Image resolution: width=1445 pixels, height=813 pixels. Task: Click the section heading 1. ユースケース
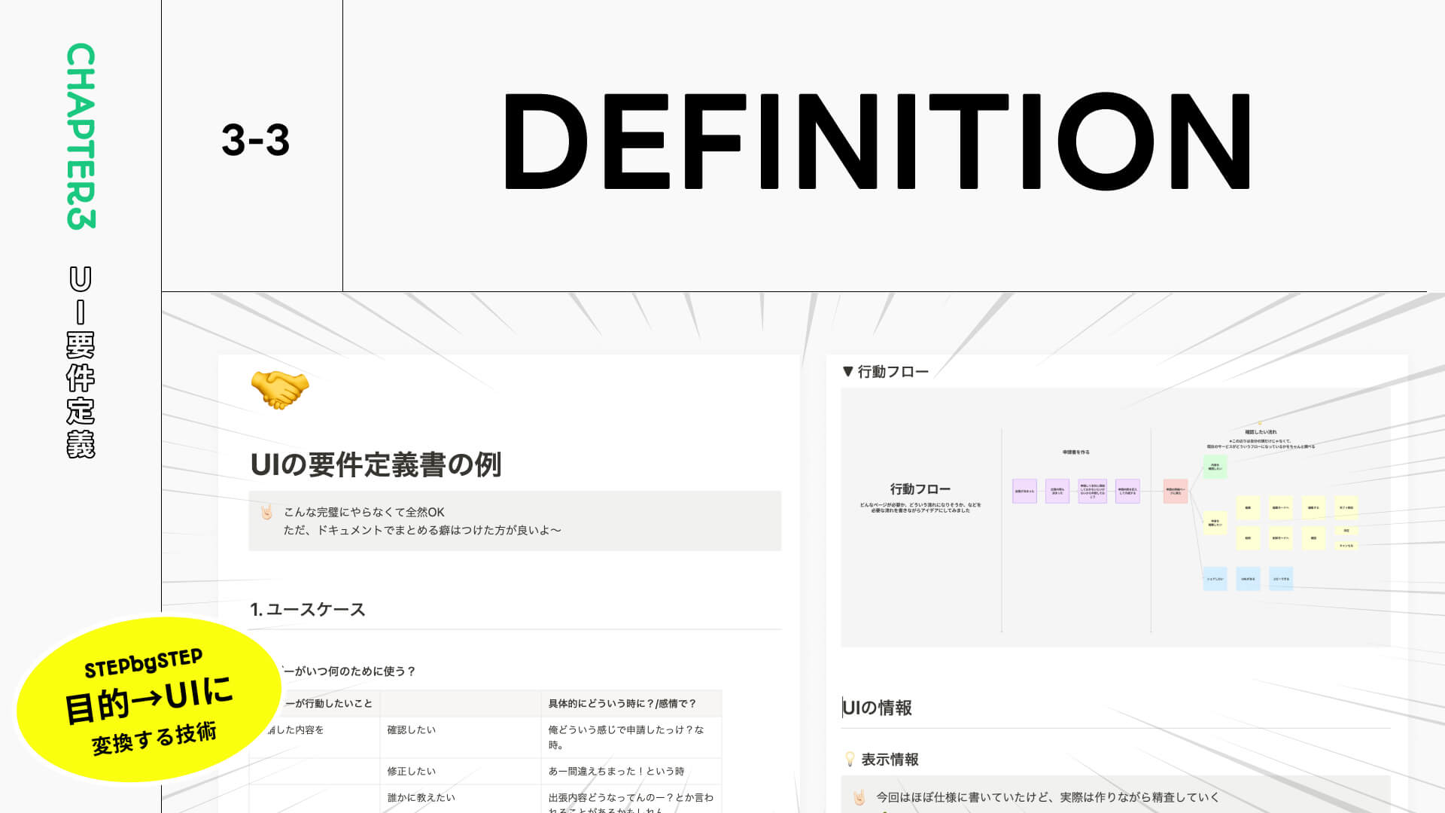[309, 610]
